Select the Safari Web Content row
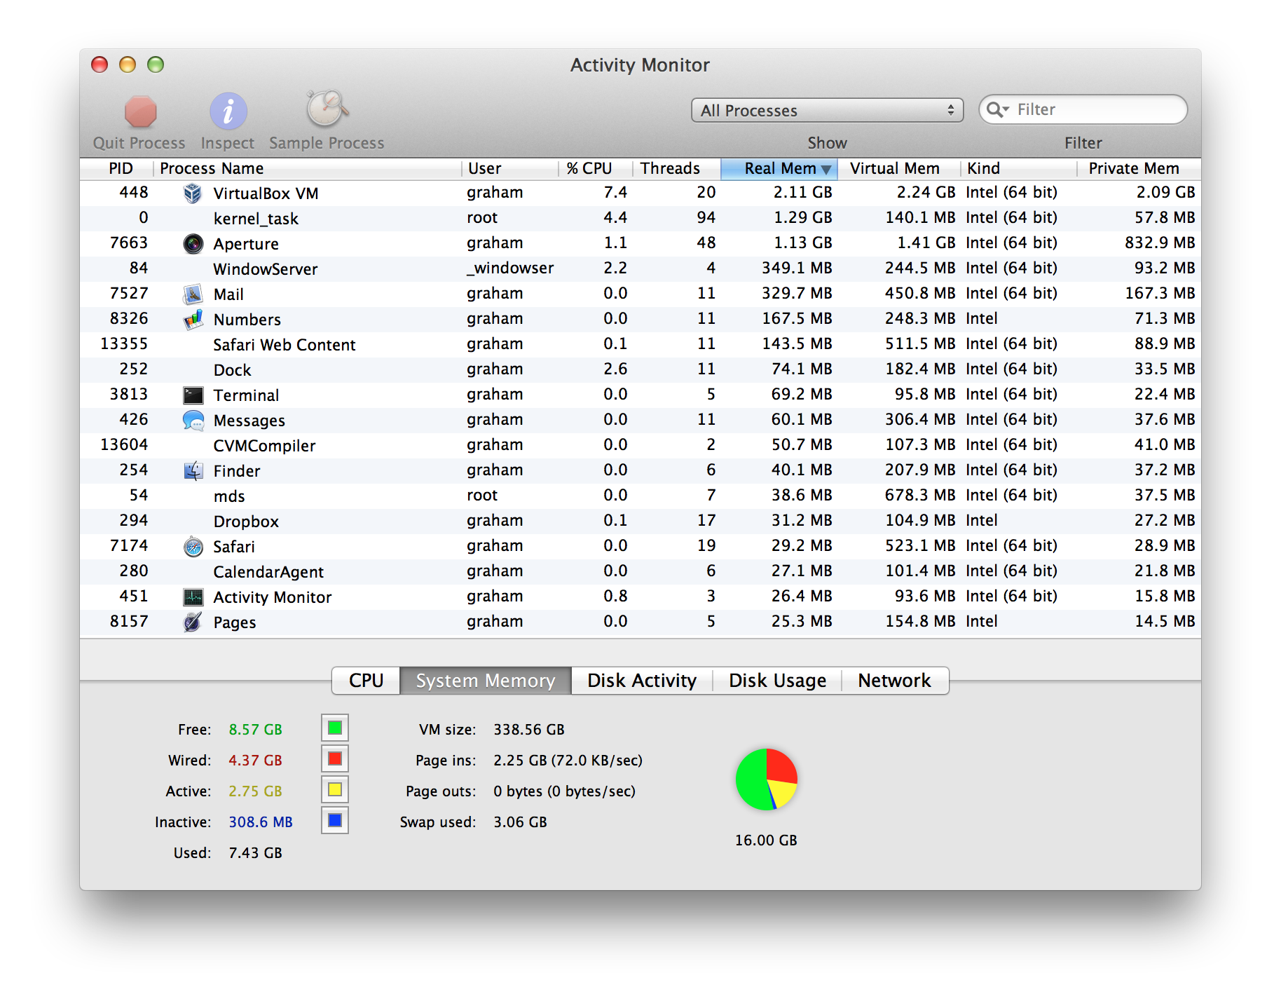 640,344
